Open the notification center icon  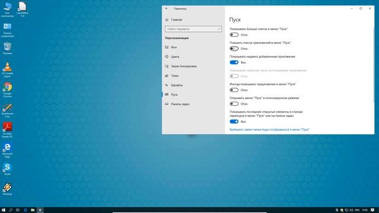click(372, 210)
